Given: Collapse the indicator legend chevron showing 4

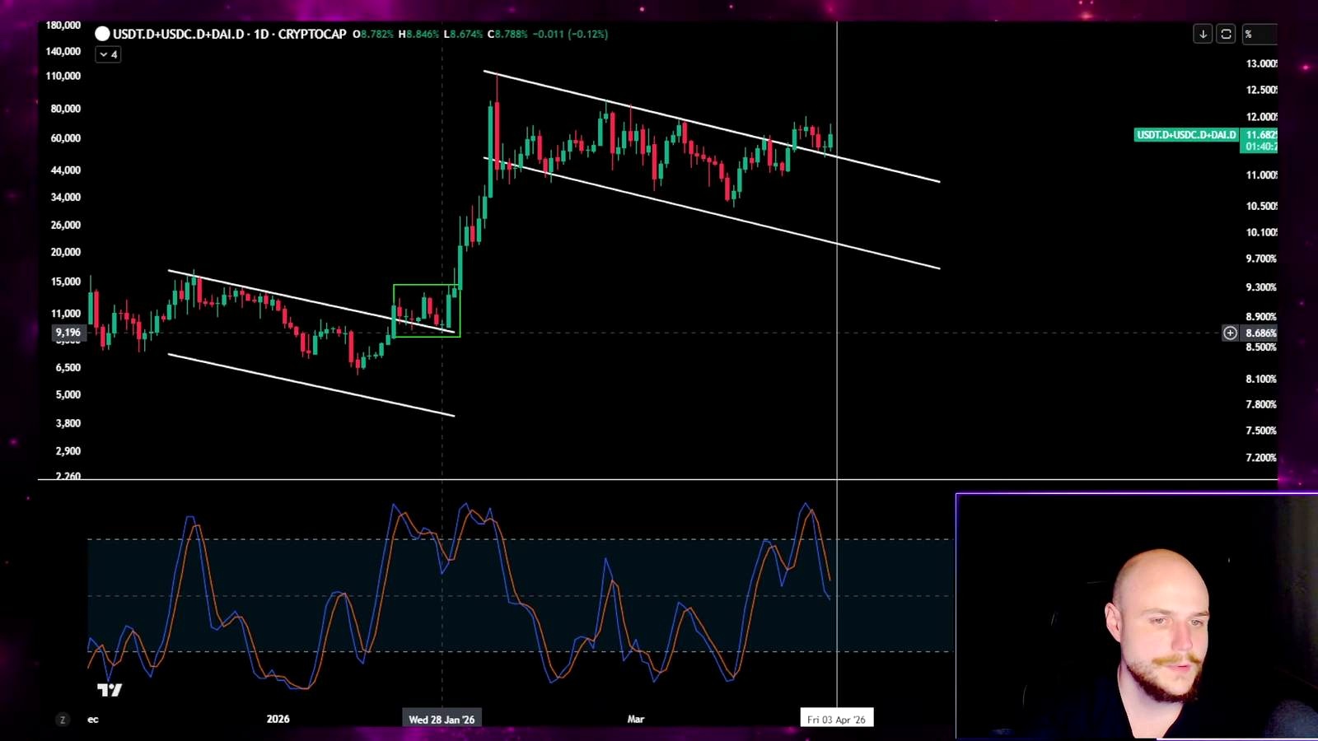Looking at the screenshot, I should pos(108,54).
